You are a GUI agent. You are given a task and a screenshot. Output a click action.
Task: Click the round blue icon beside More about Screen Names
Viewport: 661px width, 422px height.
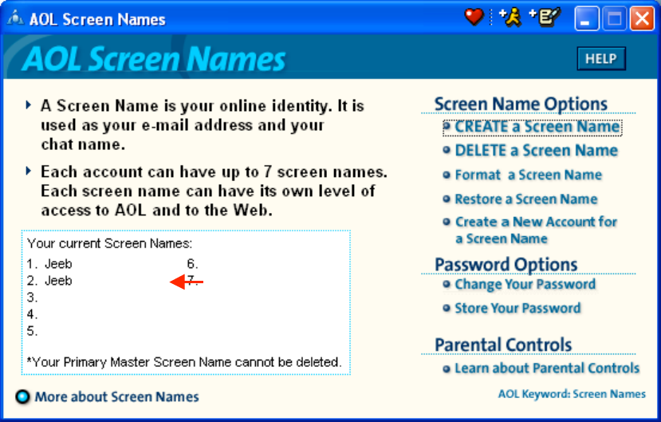coord(23,396)
